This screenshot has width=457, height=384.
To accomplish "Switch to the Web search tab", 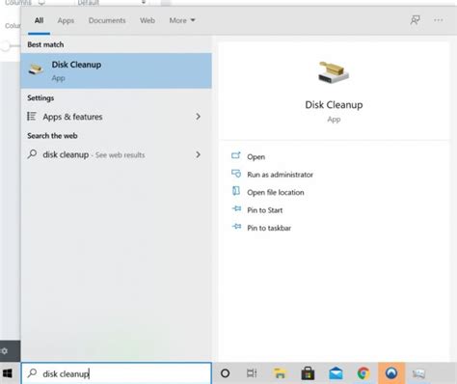I will (x=148, y=20).
